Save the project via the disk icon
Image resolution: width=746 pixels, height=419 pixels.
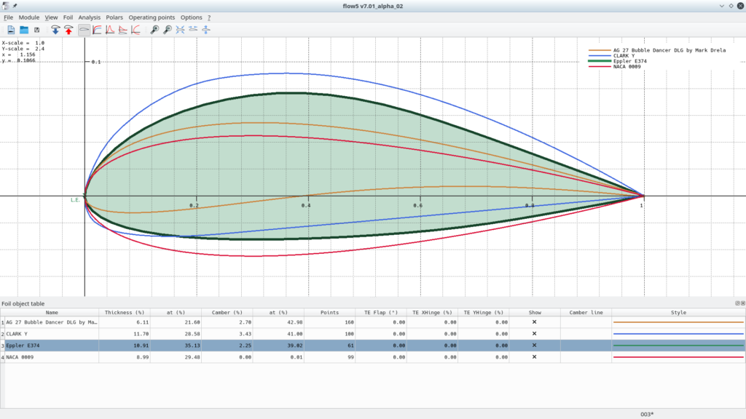click(37, 30)
